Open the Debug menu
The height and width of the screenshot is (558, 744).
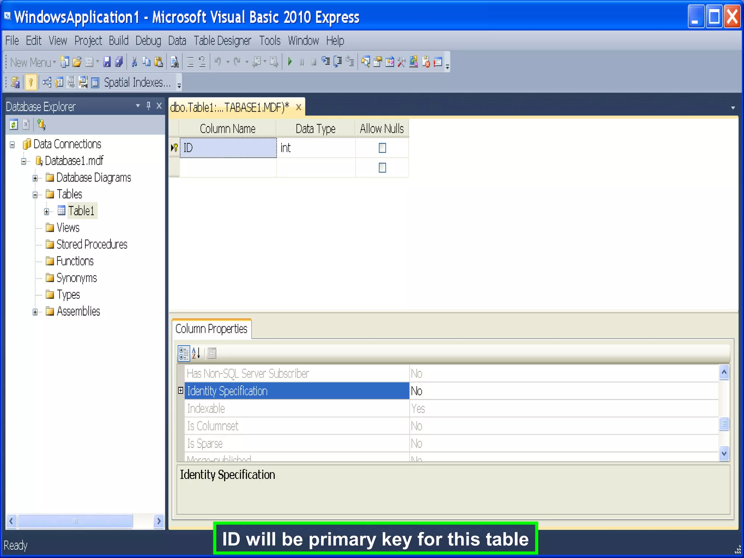(x=148, y=41)
